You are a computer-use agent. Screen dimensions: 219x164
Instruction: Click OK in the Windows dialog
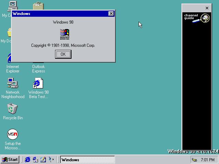coord(63,54)
